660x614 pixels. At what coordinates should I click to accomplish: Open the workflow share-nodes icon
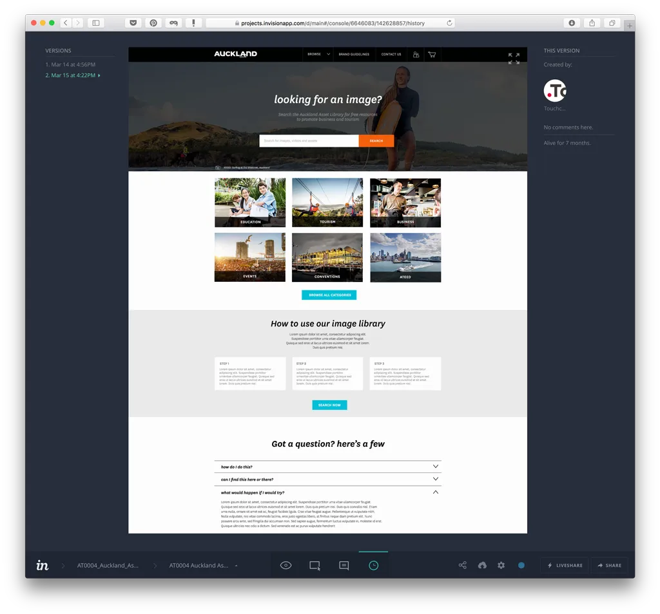(x=462, y=565)
